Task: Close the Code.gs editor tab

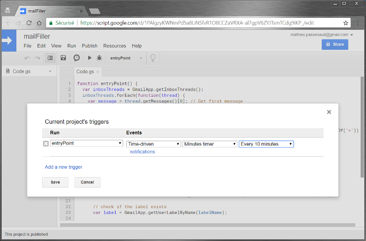Action: [x=98, y=72]
